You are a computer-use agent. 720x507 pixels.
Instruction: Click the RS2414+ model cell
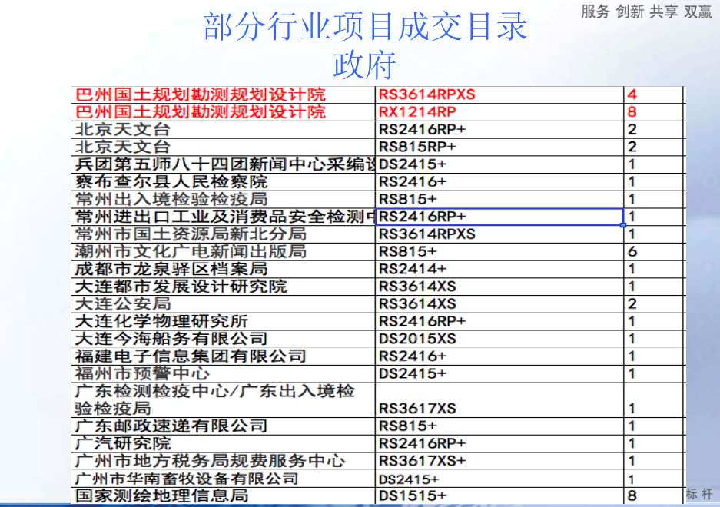[499, 269]
